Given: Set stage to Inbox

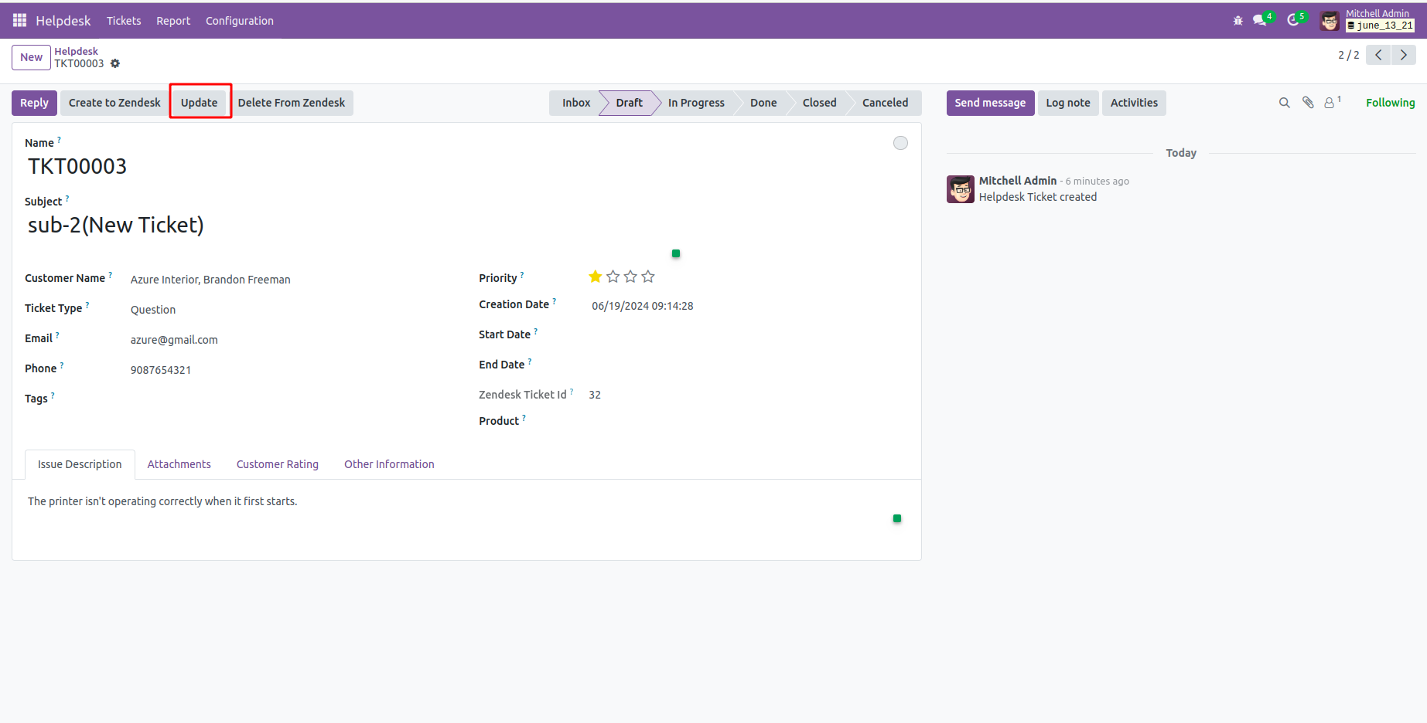Looking at the screenshot, I should click(x=575, y=103).
